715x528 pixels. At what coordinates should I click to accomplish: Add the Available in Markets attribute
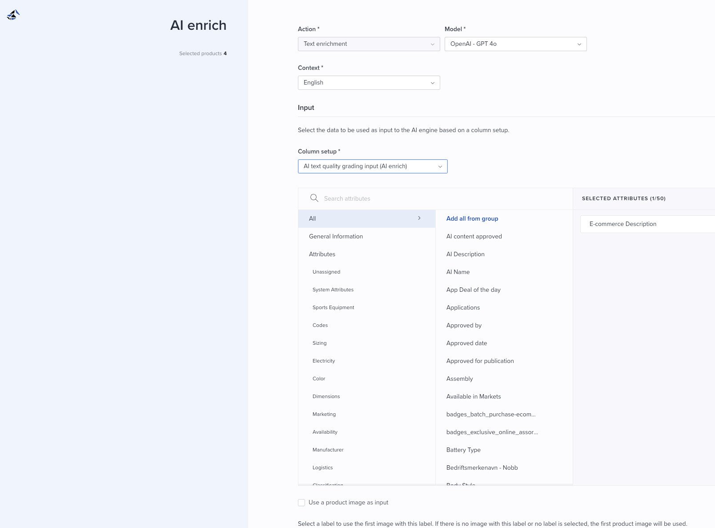(x=473, y=397)
